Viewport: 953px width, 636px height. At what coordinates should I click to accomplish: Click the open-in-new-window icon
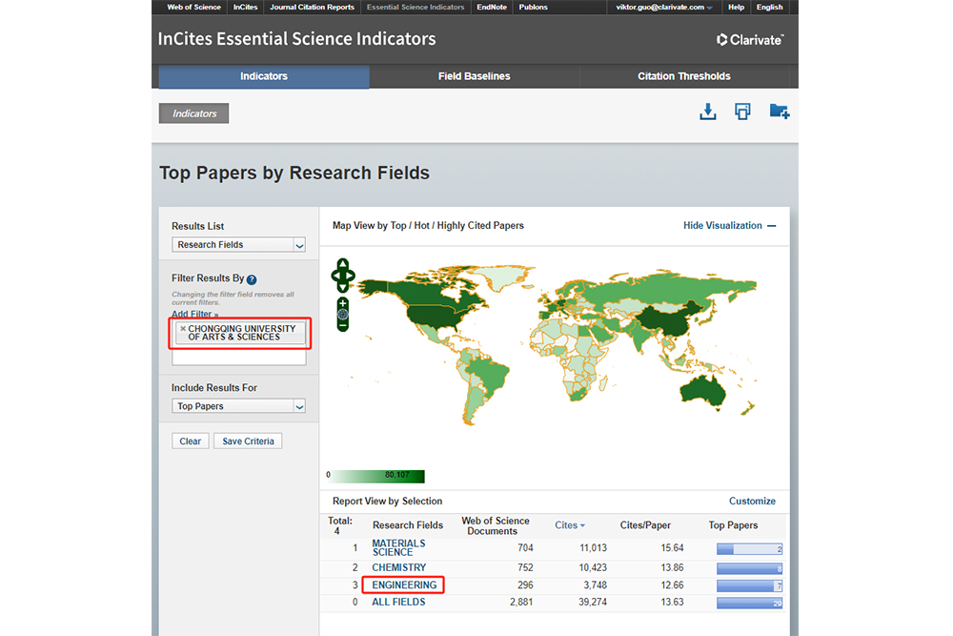(742, 113)
